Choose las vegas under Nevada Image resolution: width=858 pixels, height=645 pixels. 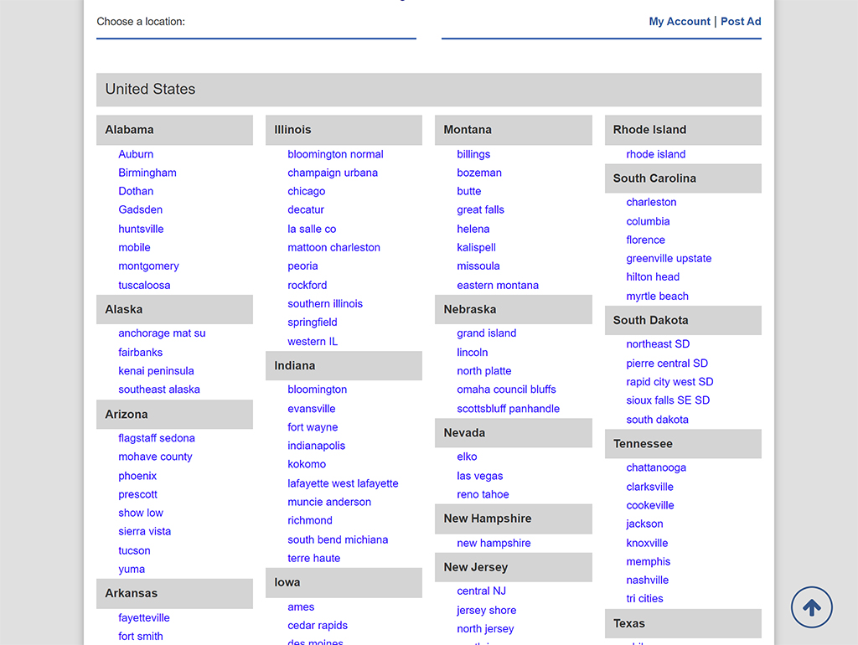[x=480, y=476]
